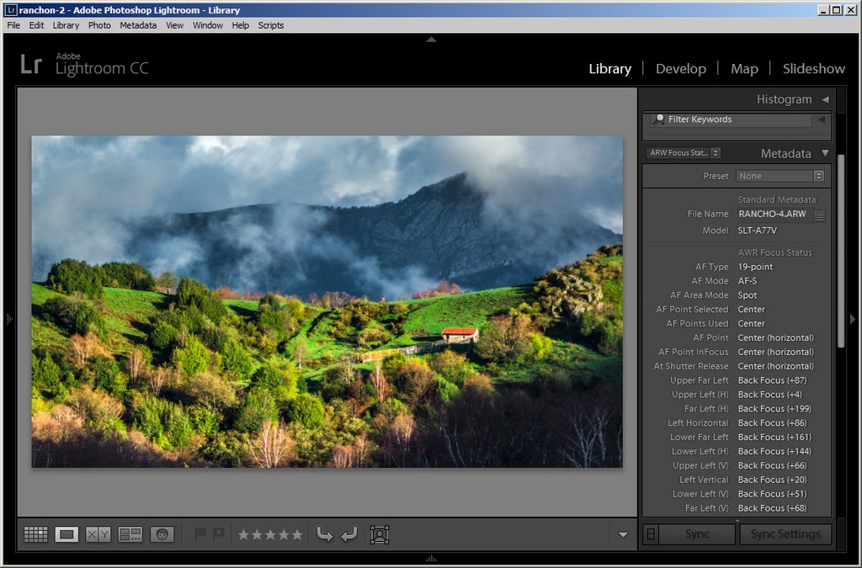Open People face view

click(x=162, y=534)
